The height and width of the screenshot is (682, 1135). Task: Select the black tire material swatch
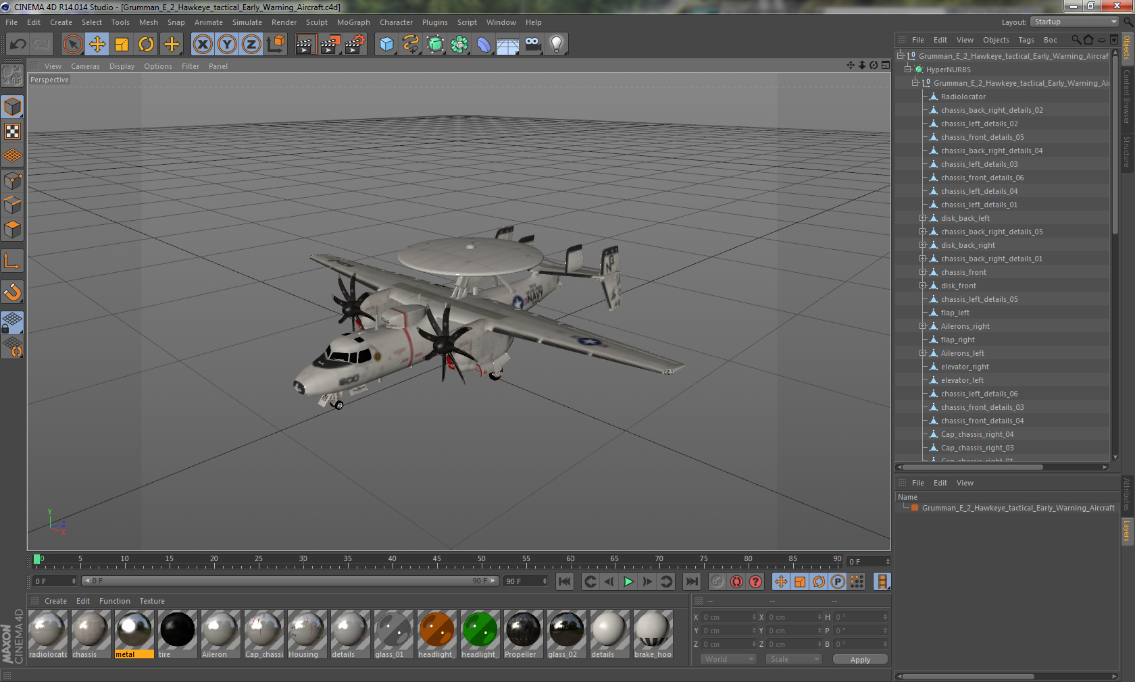pyautogui.click(x=177, y=634)
